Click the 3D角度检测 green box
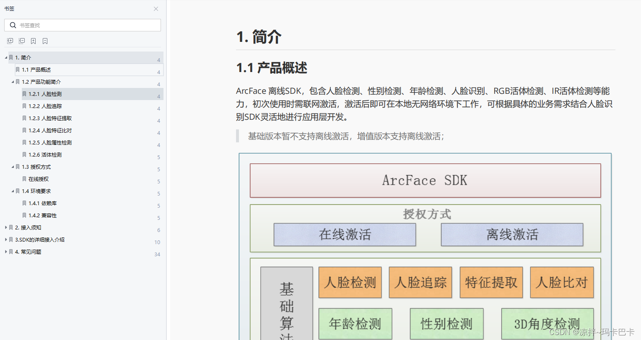Image resolution: width=641 pixels, height=340 pixels. click(548, 324)
